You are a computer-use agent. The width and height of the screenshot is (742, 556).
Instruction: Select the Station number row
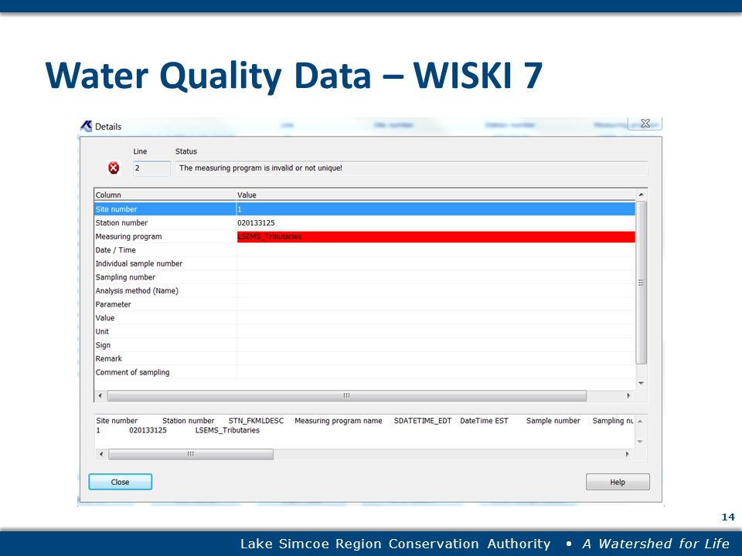click(x=364, y=222)
